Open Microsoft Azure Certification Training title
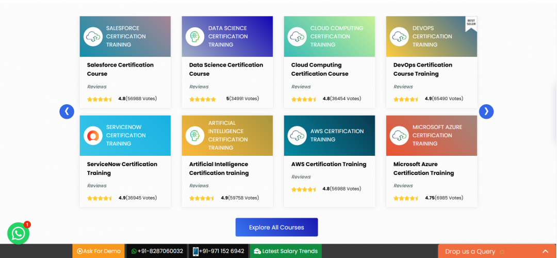 click(x=423, y=168)
